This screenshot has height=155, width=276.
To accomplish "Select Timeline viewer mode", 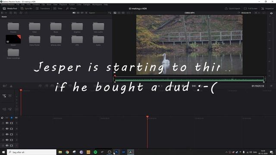I will point(123,13).
